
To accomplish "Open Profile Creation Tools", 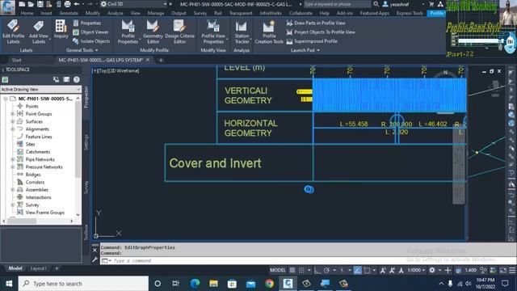I will pos(269,32).
